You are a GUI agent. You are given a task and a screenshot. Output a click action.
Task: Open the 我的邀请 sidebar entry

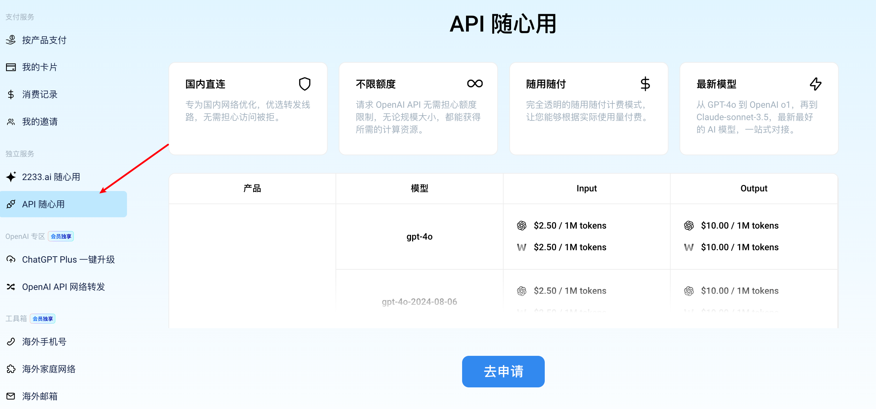tap(40, 122)
